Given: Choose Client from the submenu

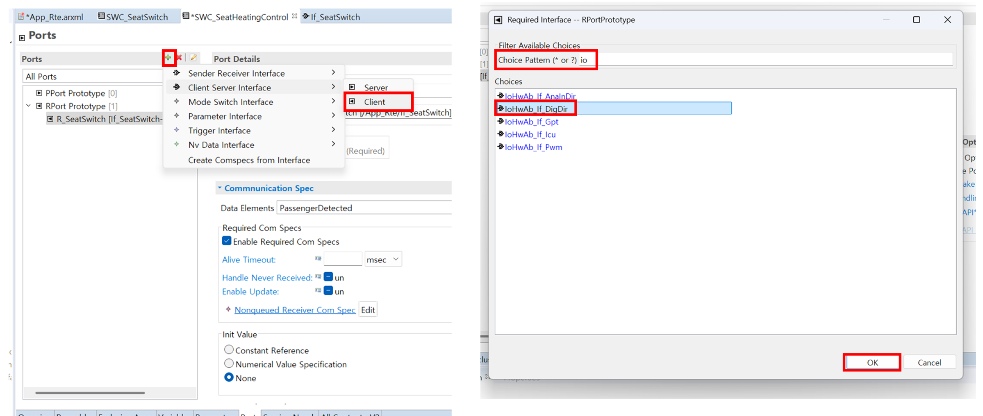Looking at the screenshot, I should tap(374, 102).
